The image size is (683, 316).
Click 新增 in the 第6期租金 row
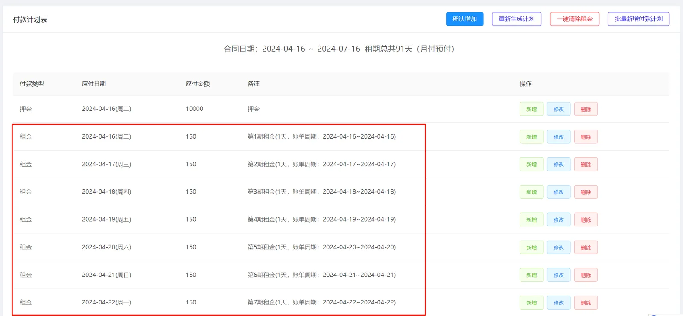531,275
